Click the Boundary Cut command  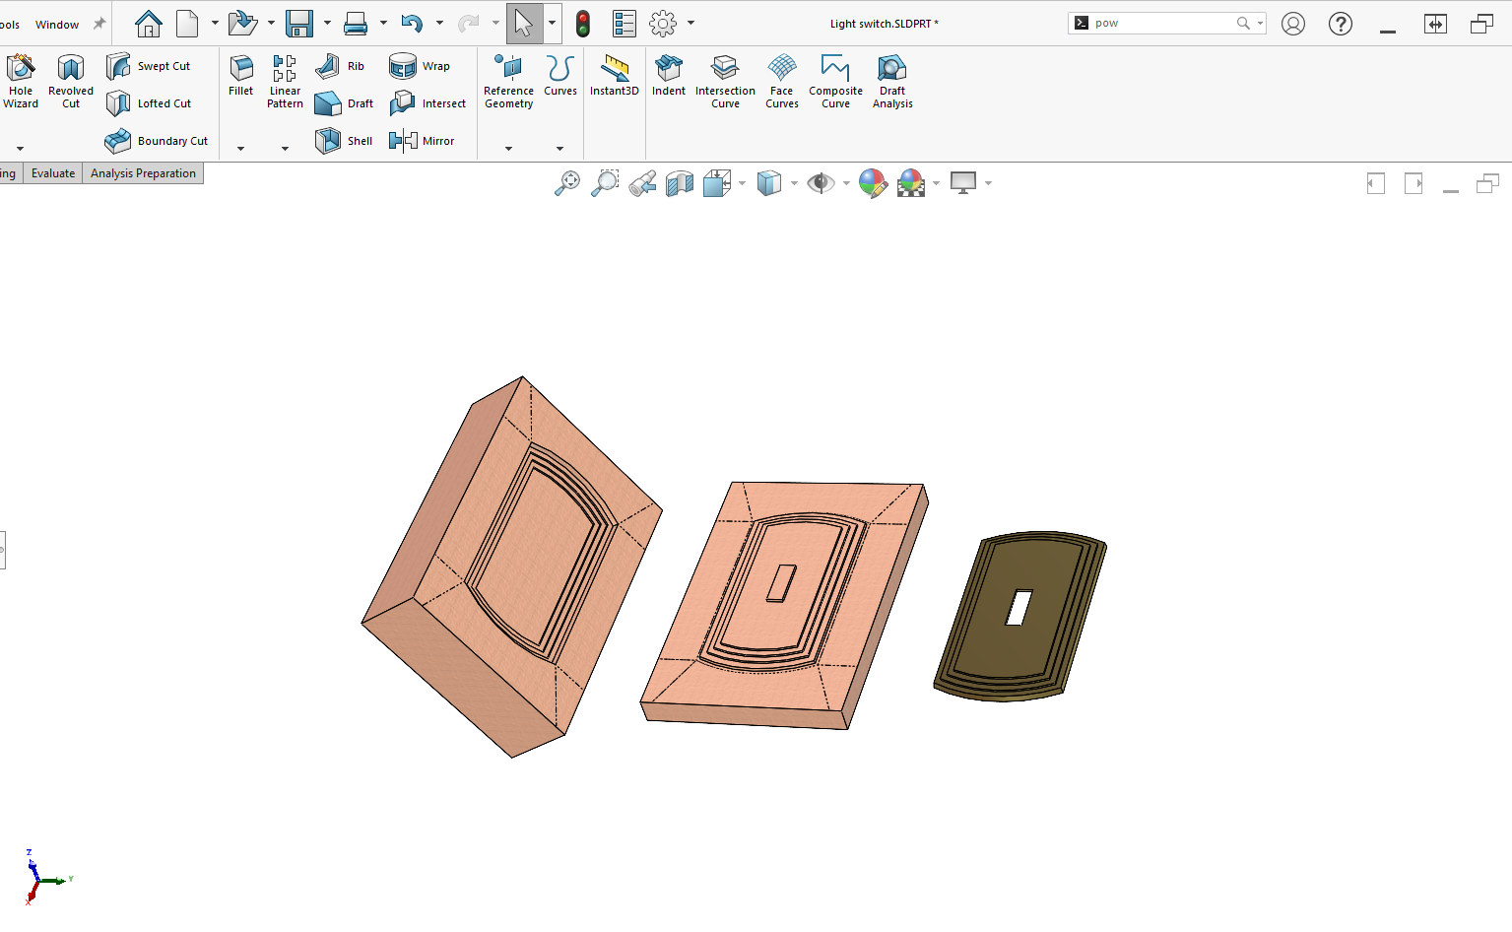(x=157, y=140)
